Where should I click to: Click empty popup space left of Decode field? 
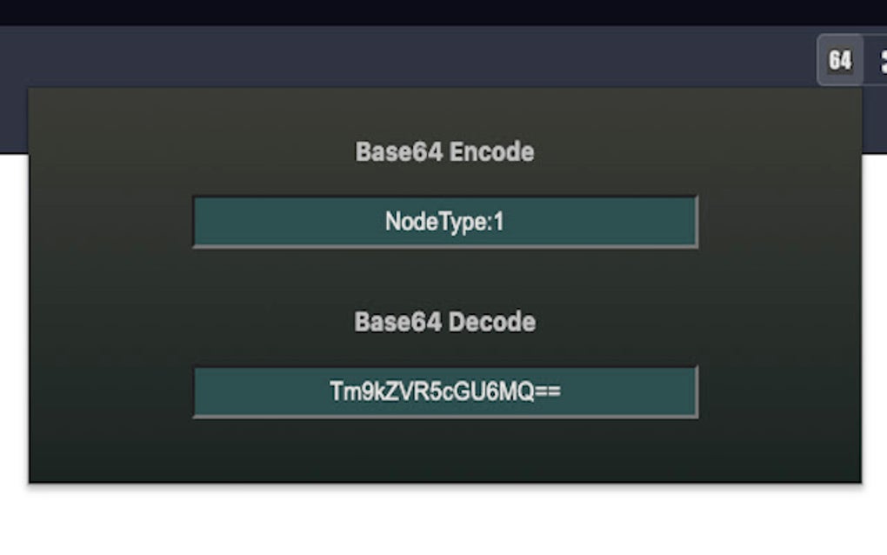(x=109, y=392)
